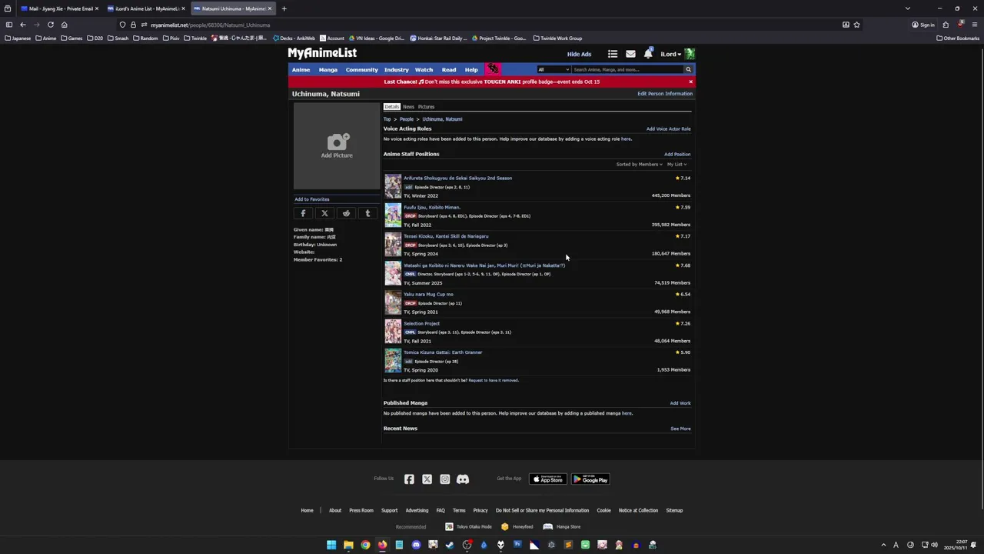
Task: Click the App Store download badge
Action: click(548, 479)
